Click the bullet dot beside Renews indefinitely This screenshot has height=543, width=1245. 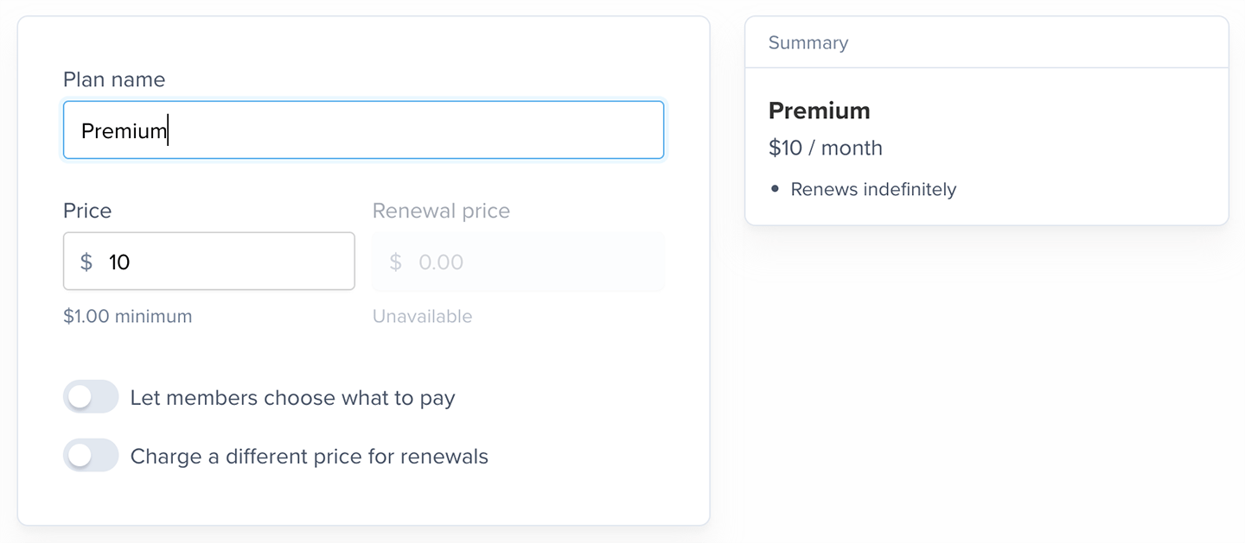(x=775, y=189)
